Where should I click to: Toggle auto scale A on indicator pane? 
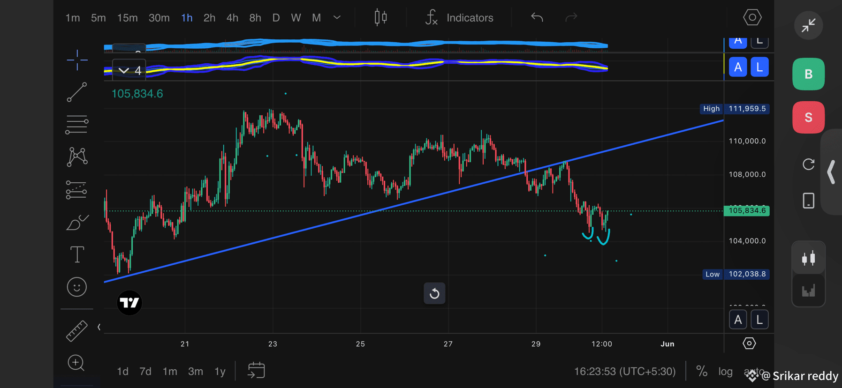[738, 67]
